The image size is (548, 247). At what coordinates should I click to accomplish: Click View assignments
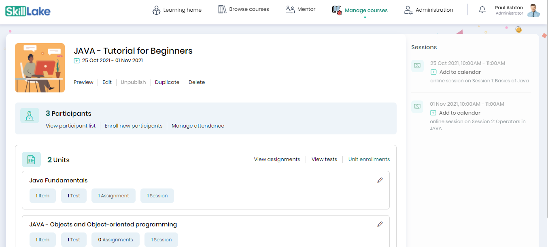[x=277, y=159]
